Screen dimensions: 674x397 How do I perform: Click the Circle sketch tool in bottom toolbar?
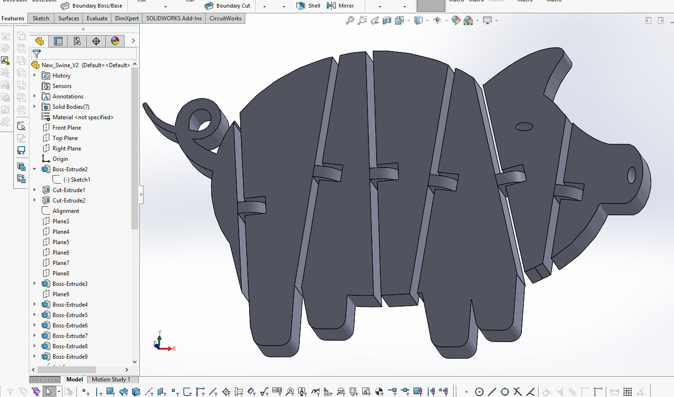pyautogui.click(x=479, y=392)
